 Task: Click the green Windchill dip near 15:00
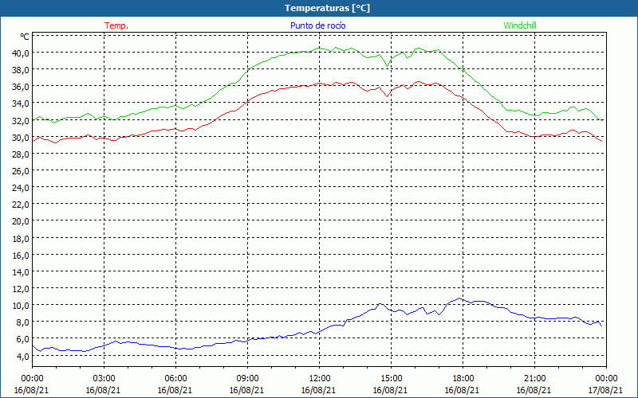click(388, 66)
